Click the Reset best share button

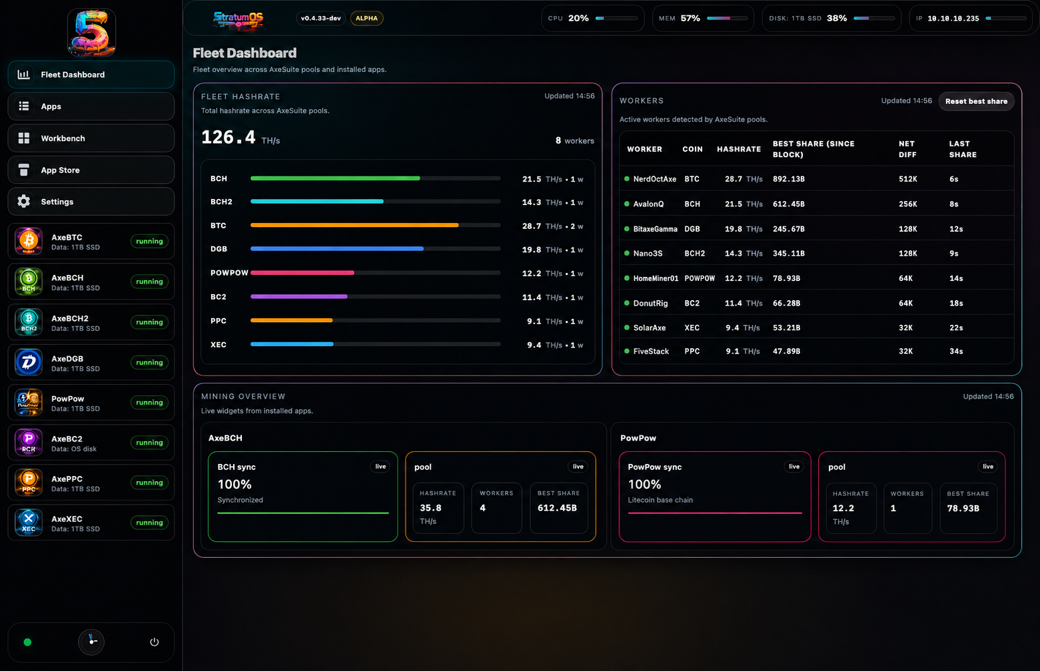(x=976, y=101)
